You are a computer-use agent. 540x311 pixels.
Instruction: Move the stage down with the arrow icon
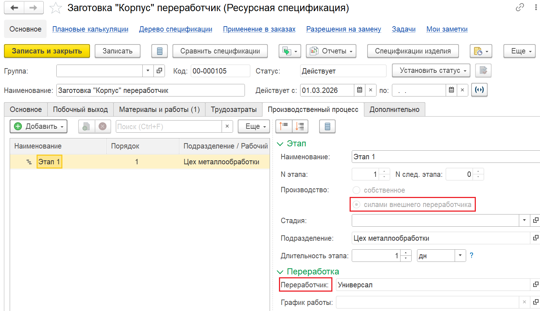(x=300, y=126)
